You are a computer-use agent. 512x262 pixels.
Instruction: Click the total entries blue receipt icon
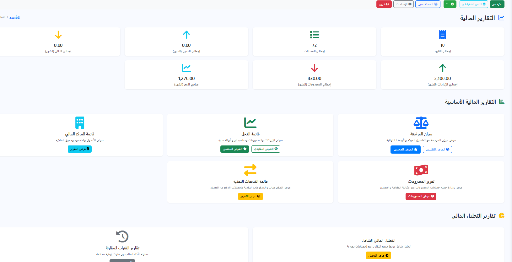point(443,35)
